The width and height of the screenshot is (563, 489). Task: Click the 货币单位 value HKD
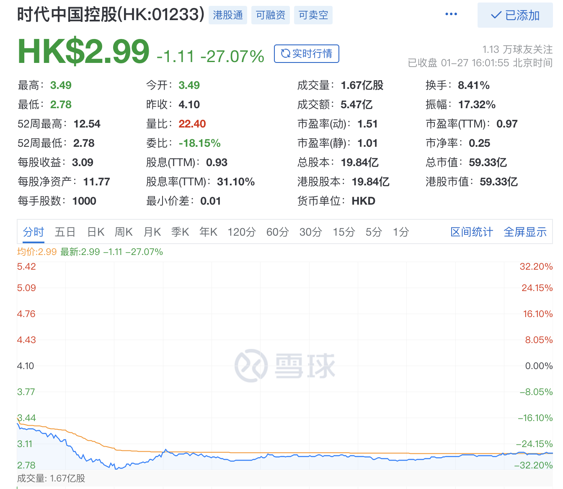point(363,201)
